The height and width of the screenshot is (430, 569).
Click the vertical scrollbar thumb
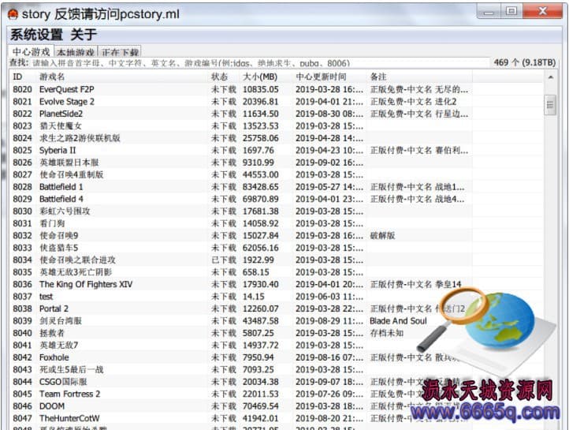(x=550, y=105)
